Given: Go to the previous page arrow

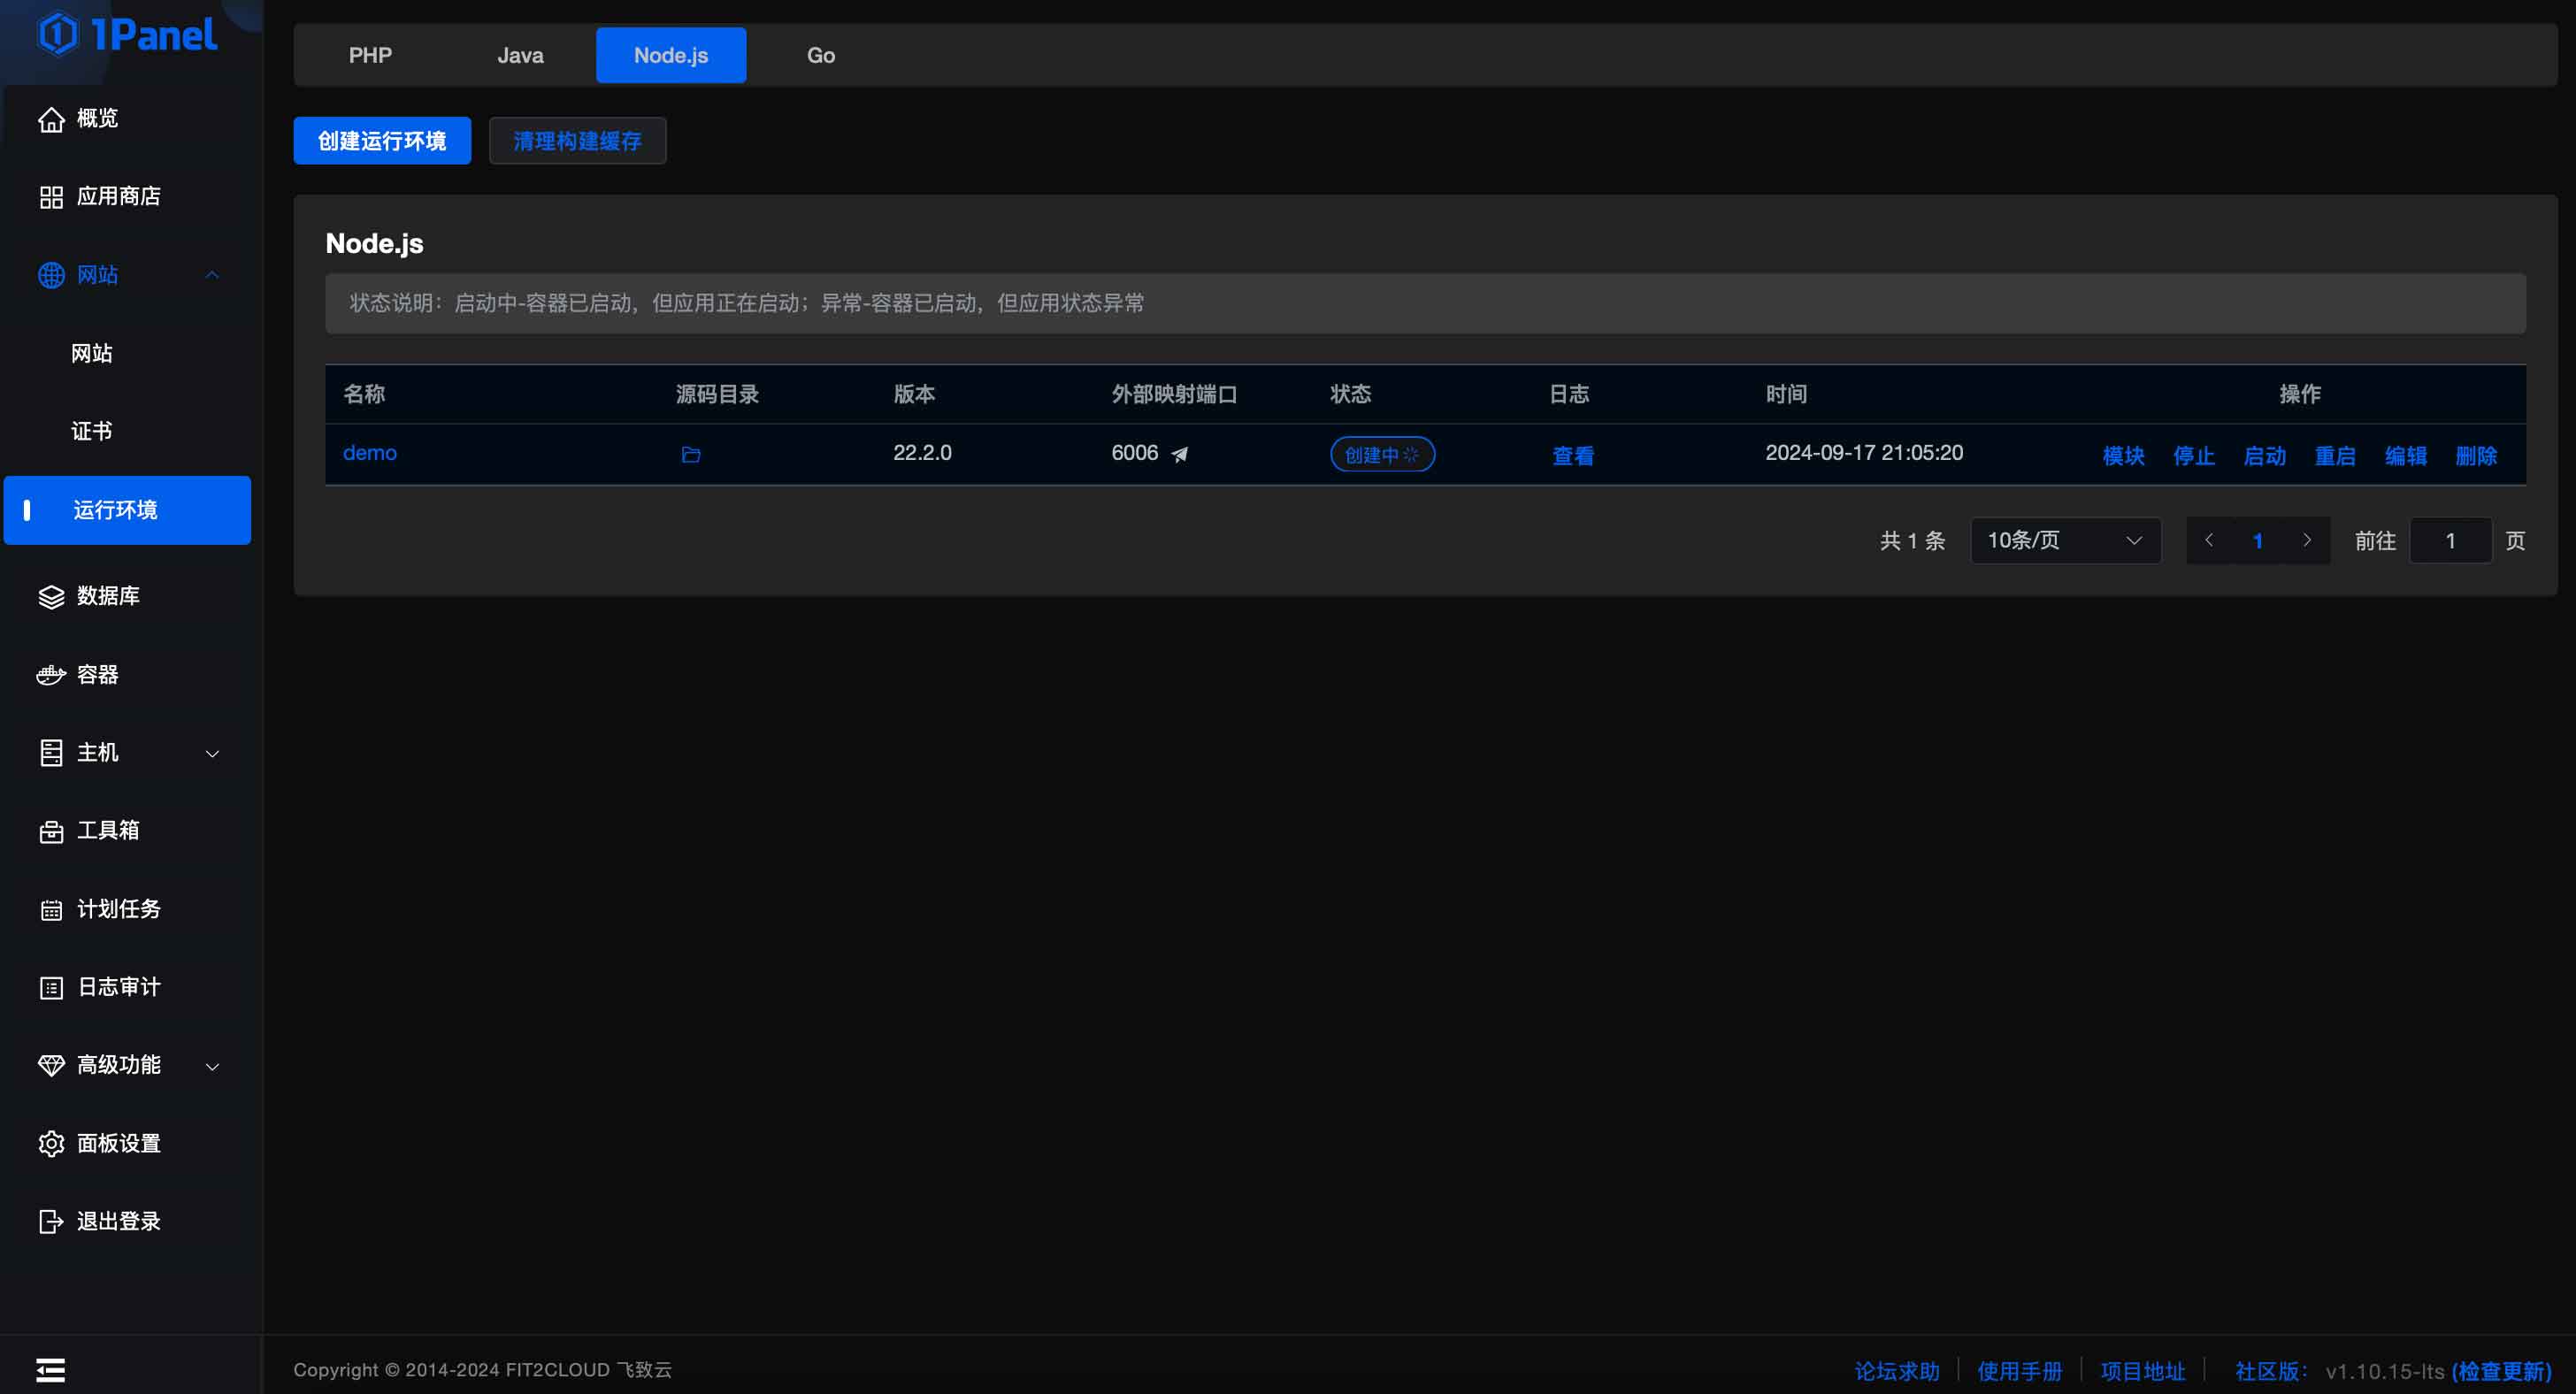Looking at the screenshot, I should coord(2209,540).
